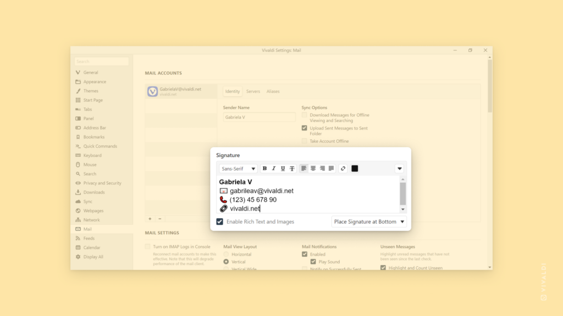Select Vertical mail view layout
Viewport: 563px width, 316px height.
(226, 262)
